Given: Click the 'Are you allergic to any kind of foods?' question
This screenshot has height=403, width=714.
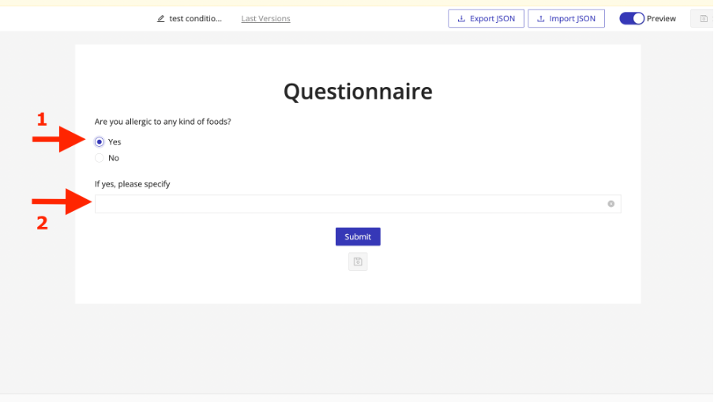Looking at the screenshot, I should click(x=163, y=122).
